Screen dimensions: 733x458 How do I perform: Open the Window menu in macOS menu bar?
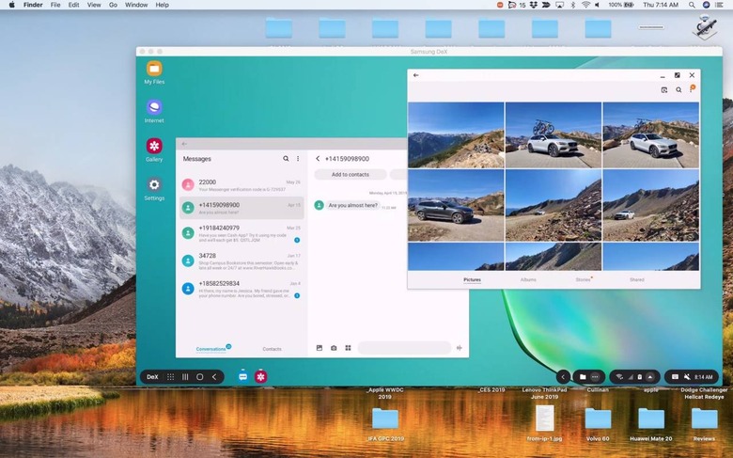(x=136, y=5)
